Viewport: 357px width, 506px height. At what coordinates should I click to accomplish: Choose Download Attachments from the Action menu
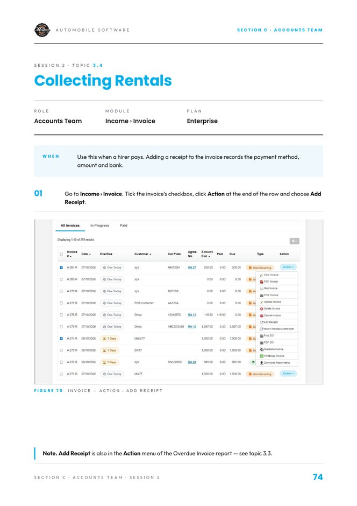(276, 363)
